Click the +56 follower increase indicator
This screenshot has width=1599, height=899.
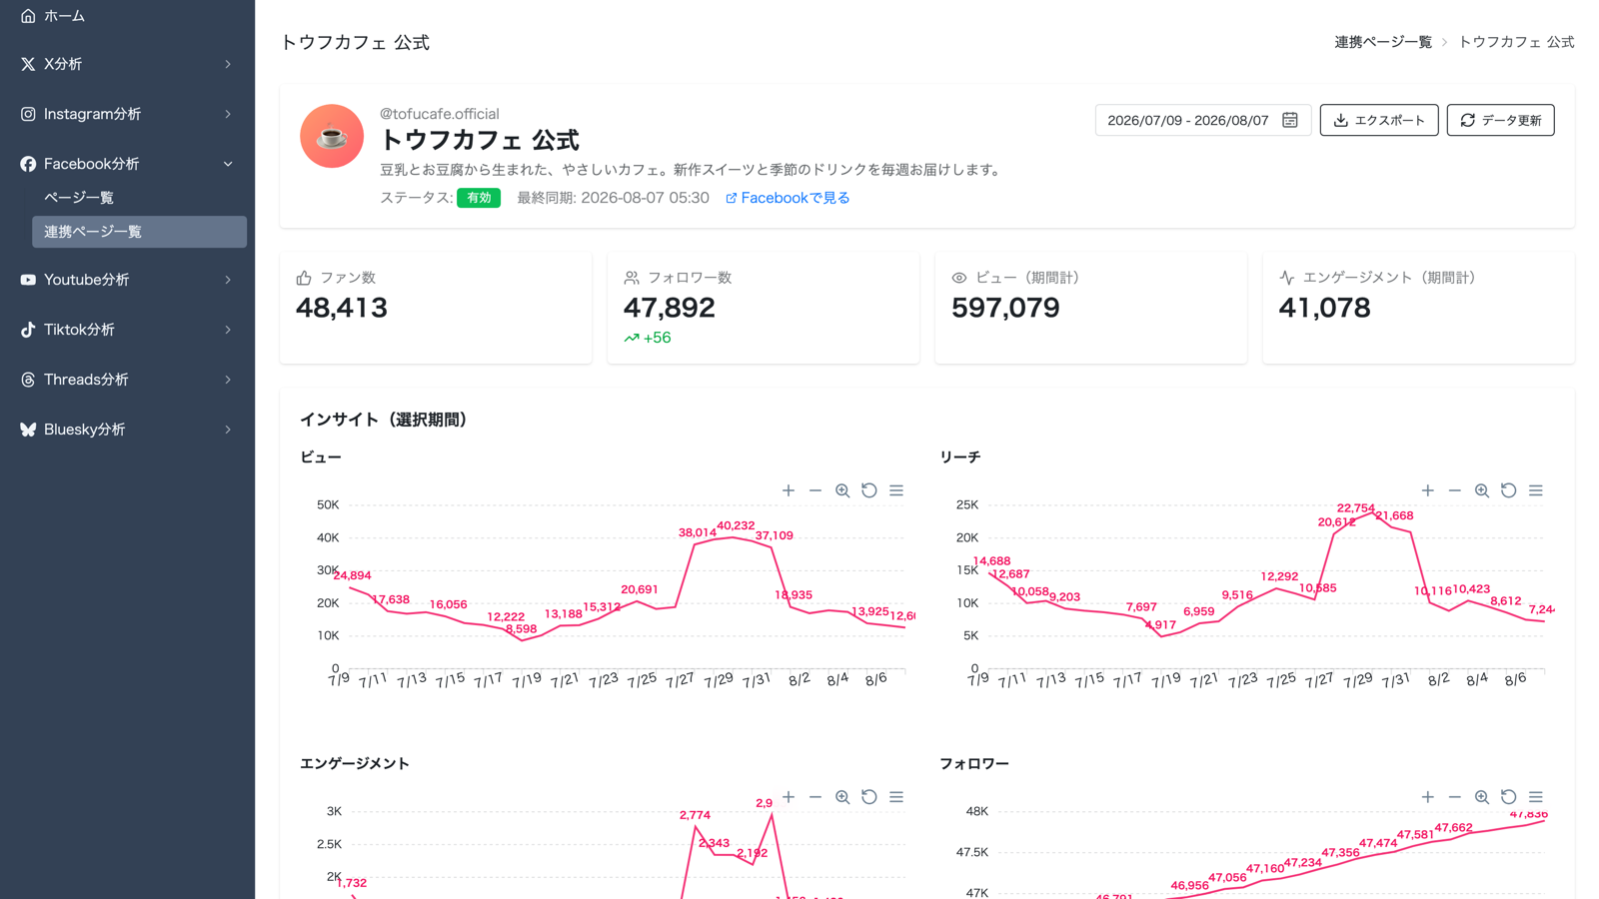[648, 338]
